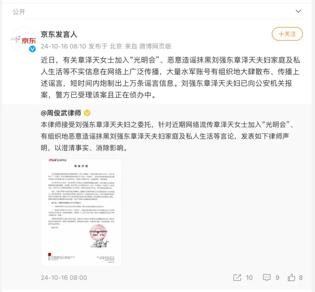This screenshot has width=315, height=292.
Task: Click the blue verified badge on avatar
Action: pos(32,49)
